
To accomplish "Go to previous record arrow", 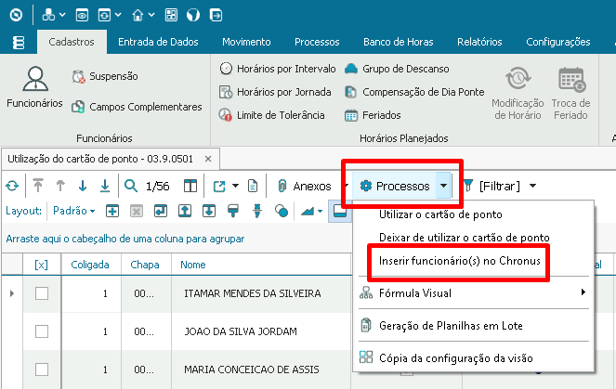I will point(60,186).
